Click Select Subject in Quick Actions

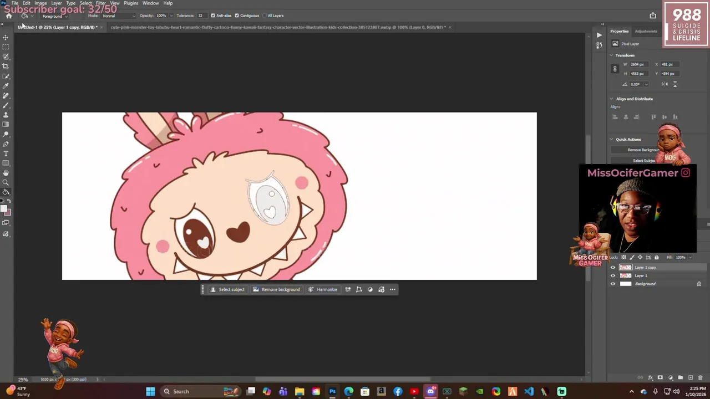click(x=643, y=161)
